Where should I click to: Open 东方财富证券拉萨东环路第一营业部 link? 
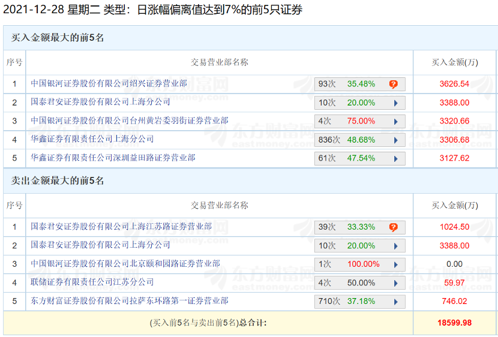[130, 300]
